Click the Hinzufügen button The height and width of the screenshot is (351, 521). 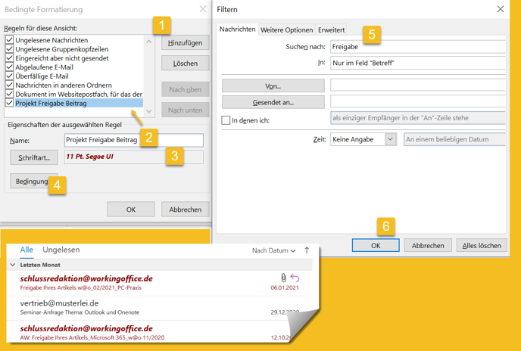coord(185,43)
